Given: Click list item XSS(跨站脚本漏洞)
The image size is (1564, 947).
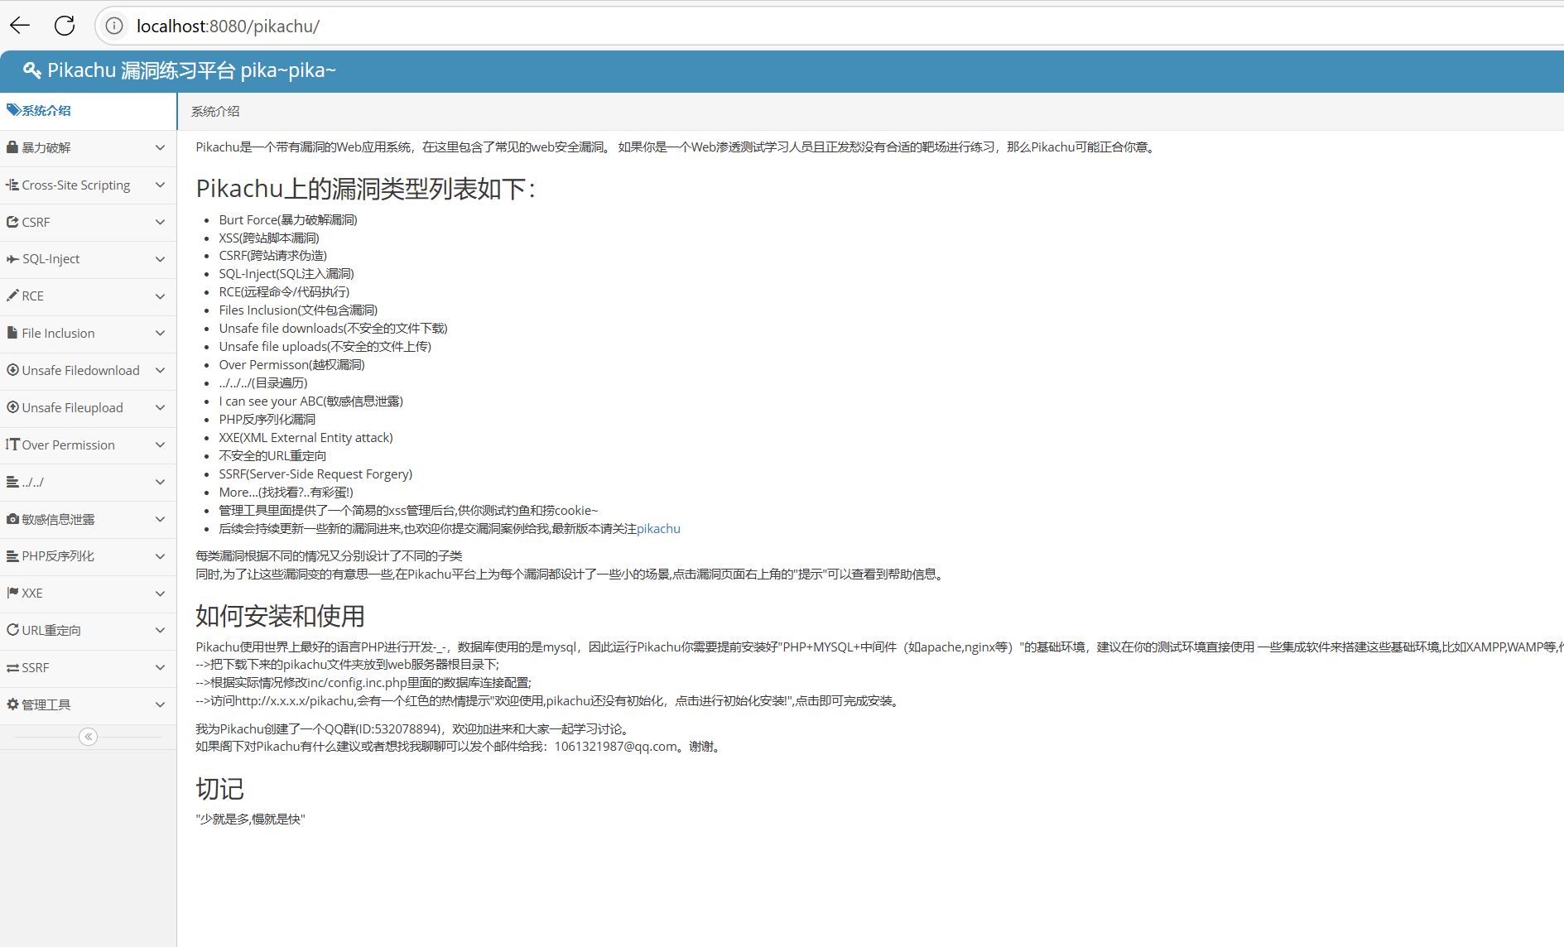Looking at the screenshot, I should pos(269,238).
